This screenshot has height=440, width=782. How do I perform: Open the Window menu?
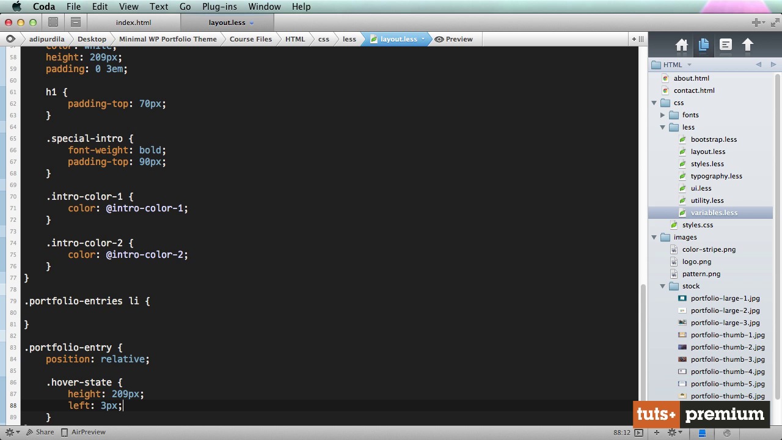[x=265, y=7]
